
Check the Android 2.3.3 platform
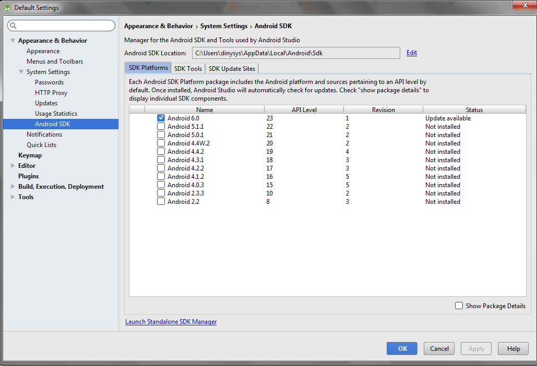click(161, 193)
